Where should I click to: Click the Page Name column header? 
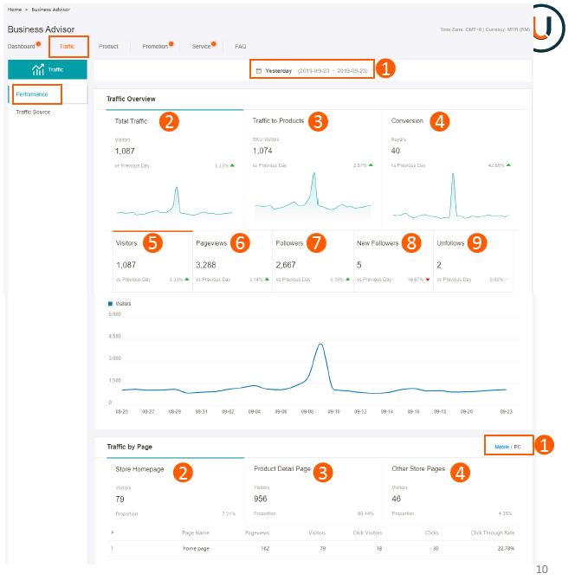(196, 532)
